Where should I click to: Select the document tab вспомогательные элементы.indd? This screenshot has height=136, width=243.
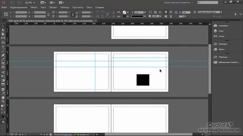pyautogui.click(x=50, y=21)
